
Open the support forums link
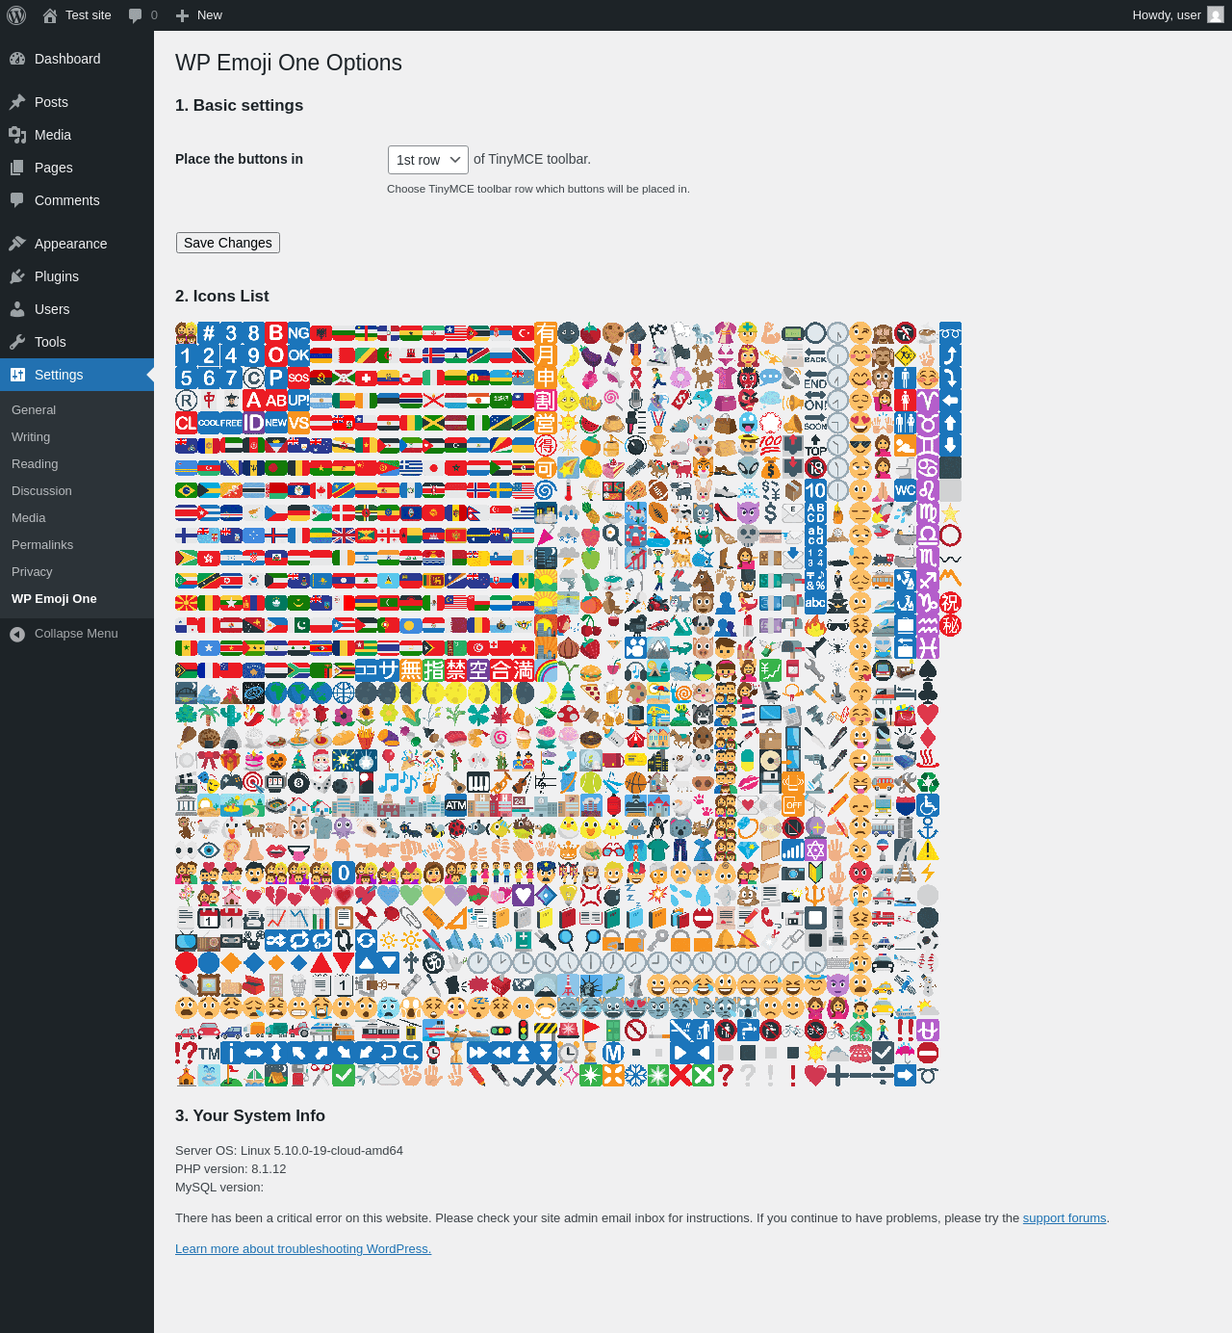[1065, 1217]
